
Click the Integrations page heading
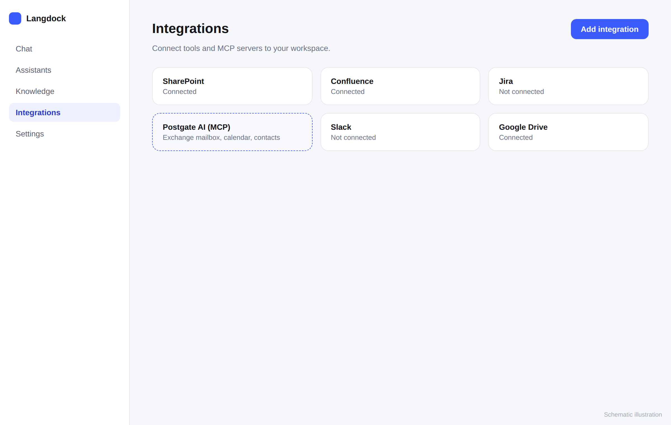(x=190, y=29)
